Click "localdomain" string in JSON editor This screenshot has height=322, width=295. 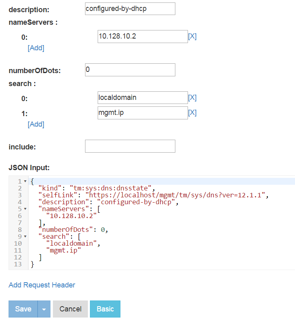[x=71, y=243]
